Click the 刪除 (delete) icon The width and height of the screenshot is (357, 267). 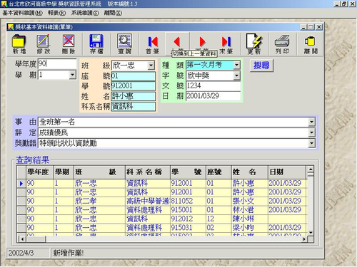tap(69, 44)
